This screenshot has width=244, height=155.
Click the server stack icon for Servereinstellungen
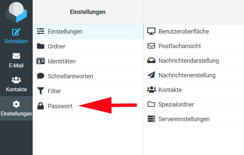151,119
